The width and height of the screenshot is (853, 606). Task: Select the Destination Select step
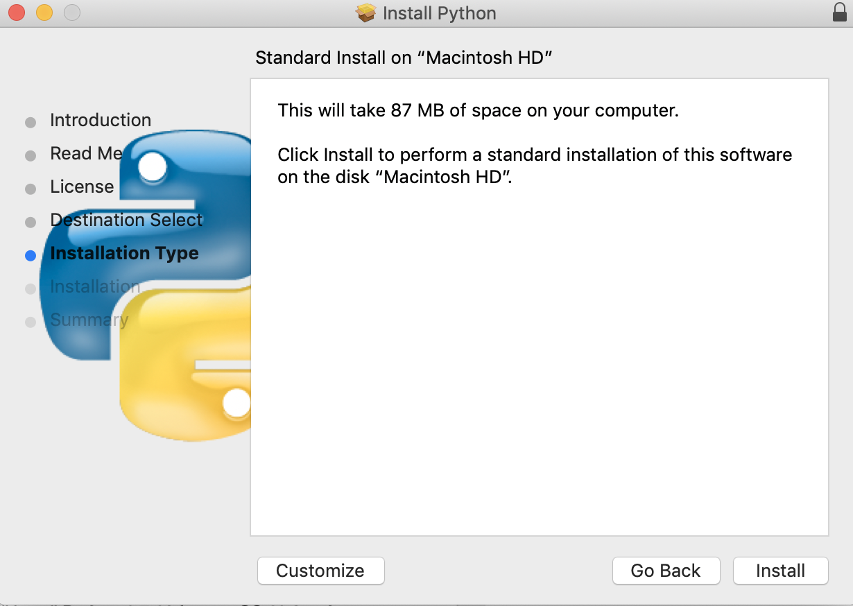pyautogui.click(x=126, y=220)
